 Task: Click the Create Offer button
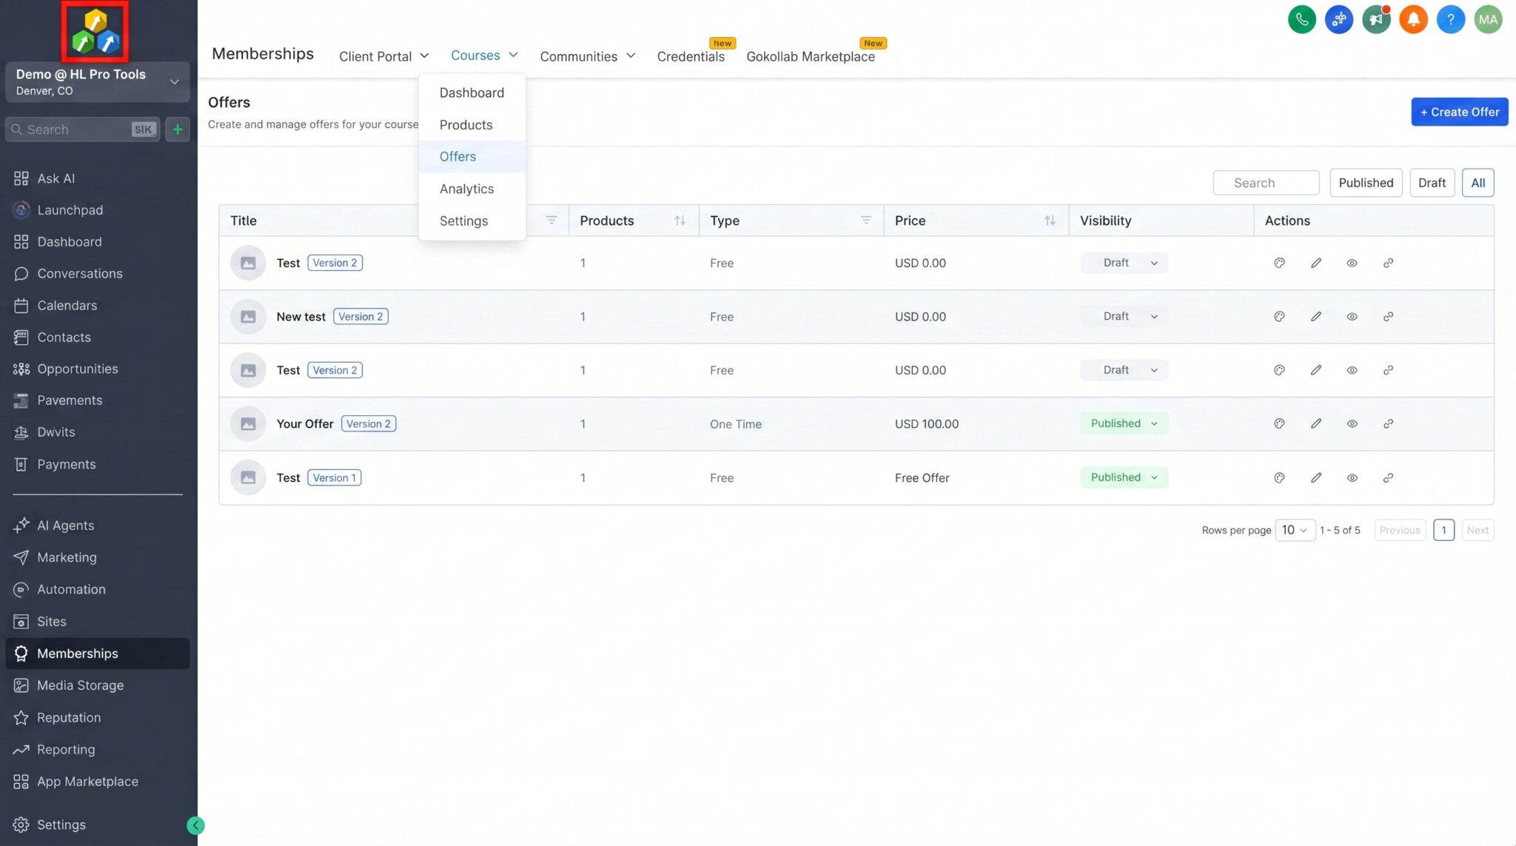click(1459, 112)
